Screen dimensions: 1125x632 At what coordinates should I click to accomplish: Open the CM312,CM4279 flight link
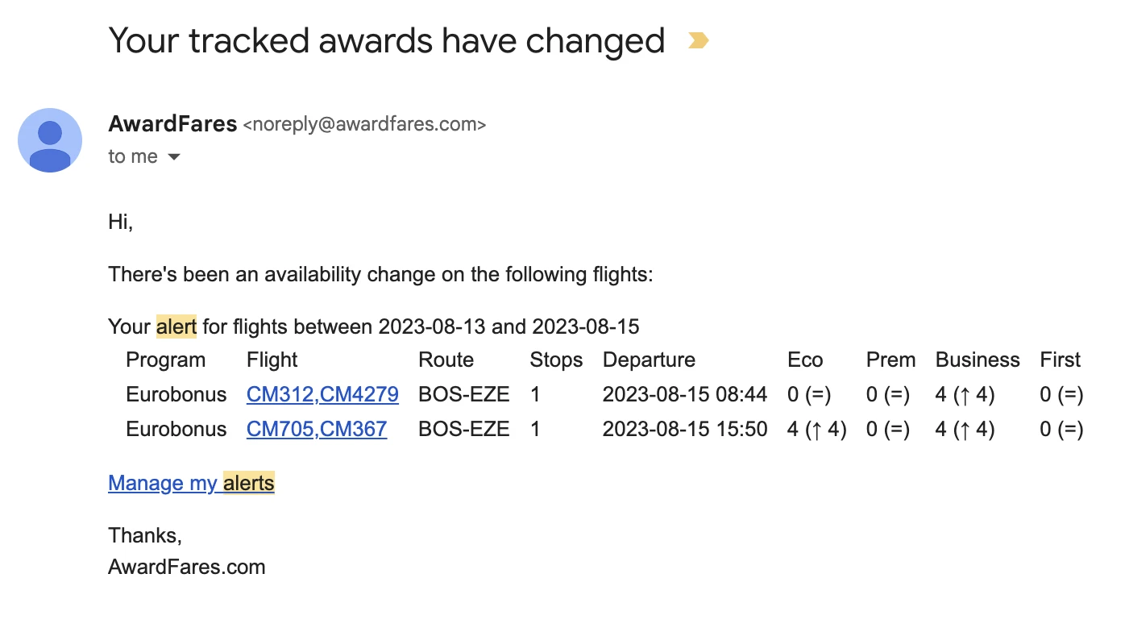322,395
